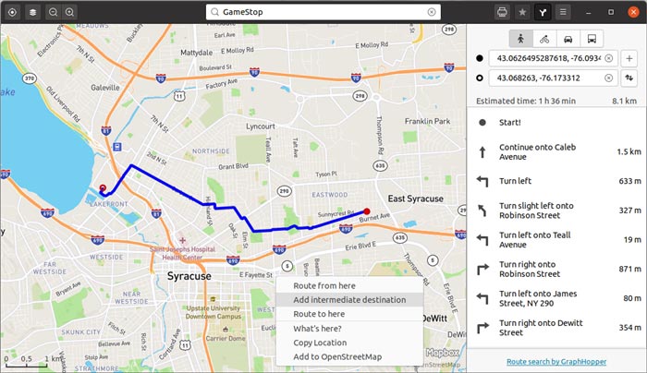Click the Galeville map label
Viewport: 647px width, 373px height.
click(x=105, y=88)
